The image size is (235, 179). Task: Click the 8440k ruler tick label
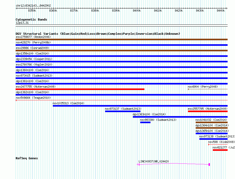pos(221,11)
